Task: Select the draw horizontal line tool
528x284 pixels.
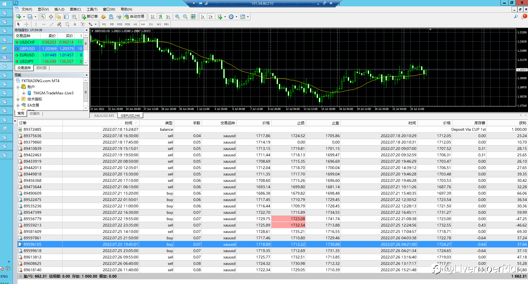Action: pyautogui.click(x=44, y=24)
